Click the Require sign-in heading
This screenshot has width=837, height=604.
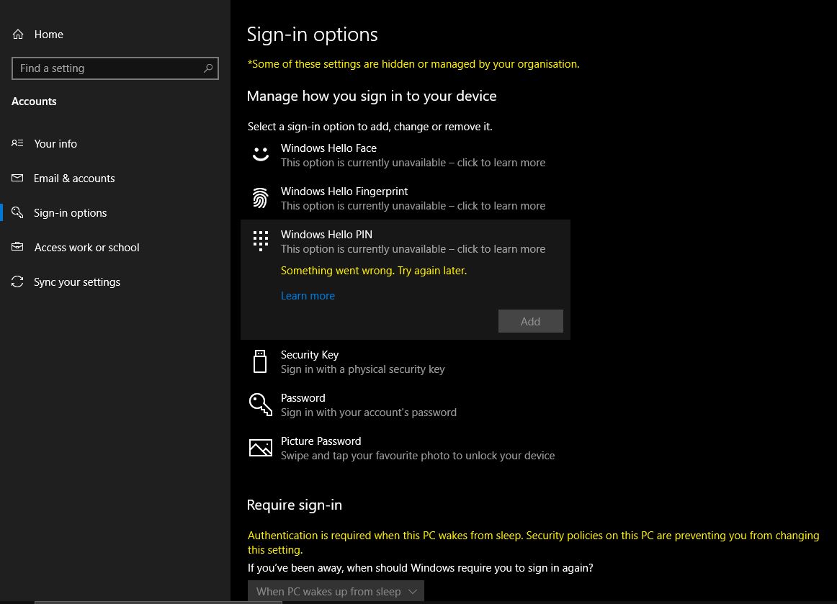tap(294, 505)
